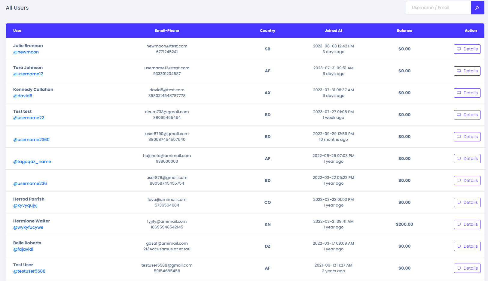488x281 pixels.
Task: Click the Joined At column header
Action: (333, 31)
